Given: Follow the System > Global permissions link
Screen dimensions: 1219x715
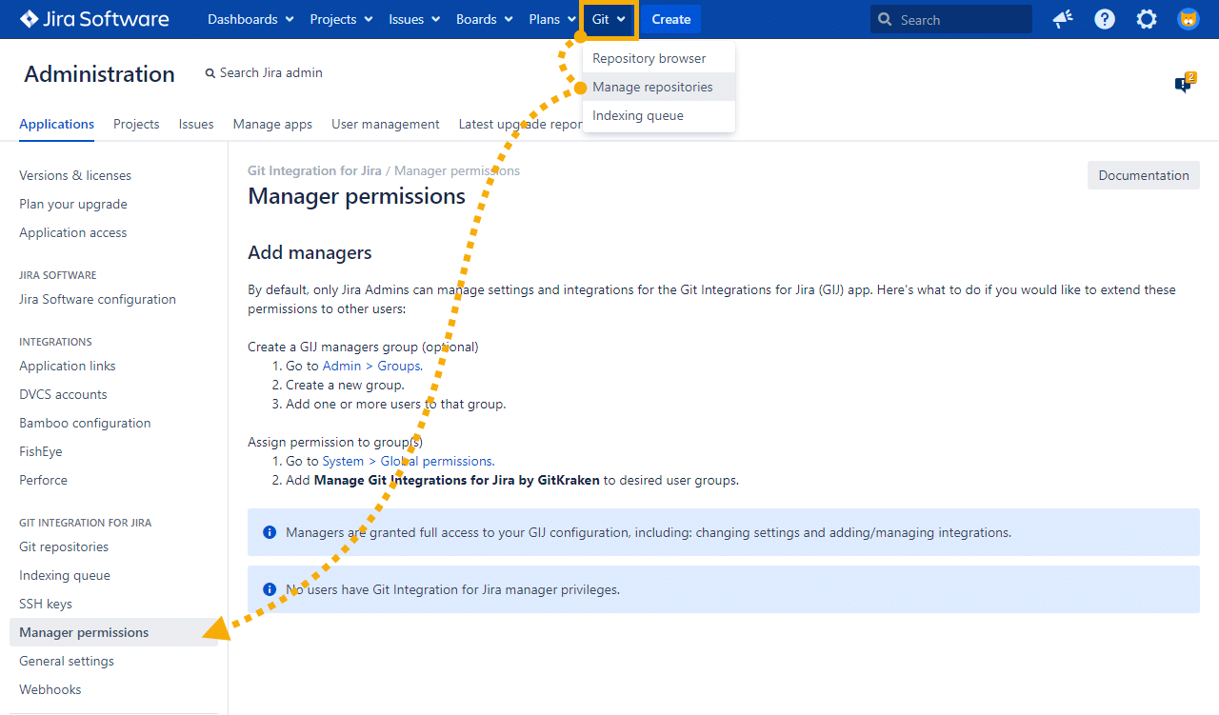Looking at the screenshot, I should 408,461.
